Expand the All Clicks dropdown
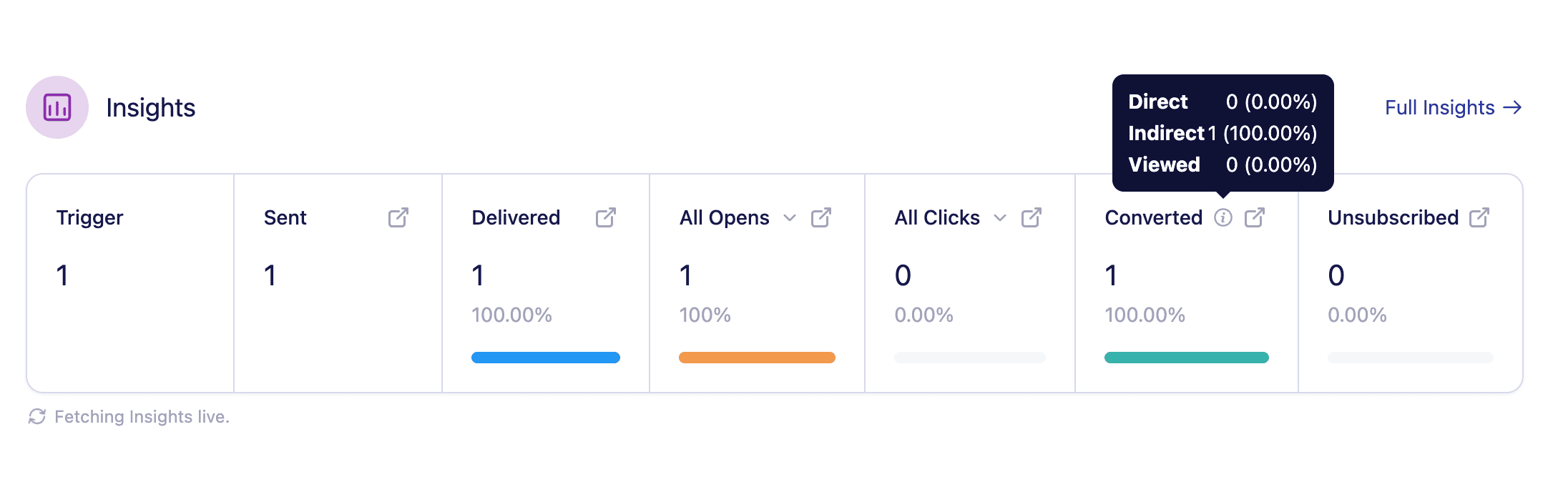Image resolution: width=1558 pixels, height=482 pixels. pyautogui.click(x=1000, y=219)
